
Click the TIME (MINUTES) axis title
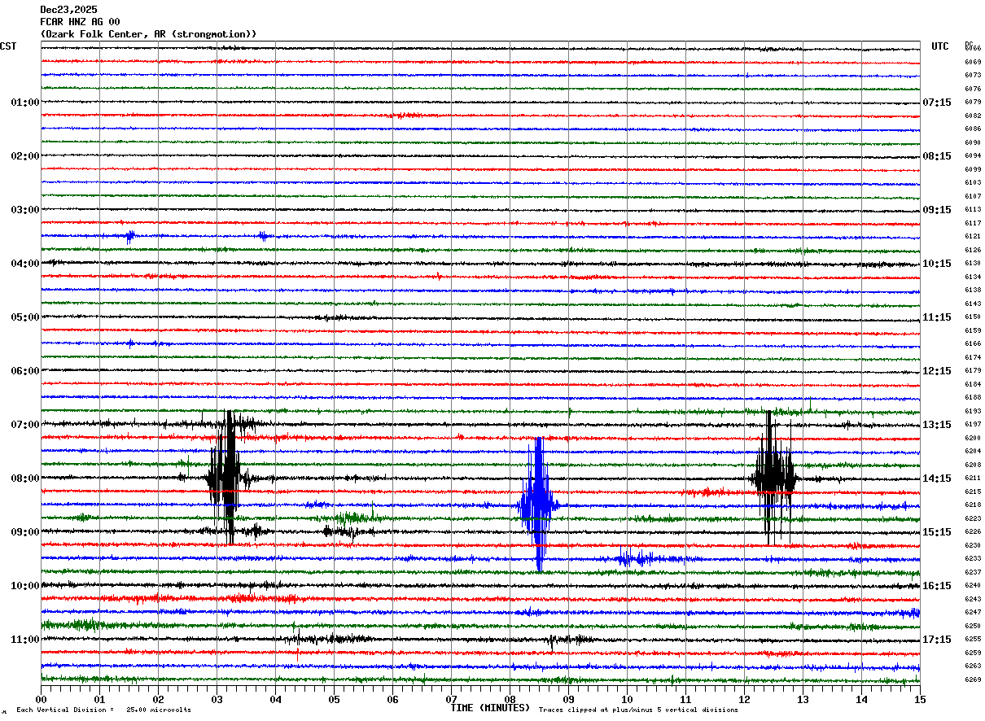pyautogui.click(x=490, y=708)
